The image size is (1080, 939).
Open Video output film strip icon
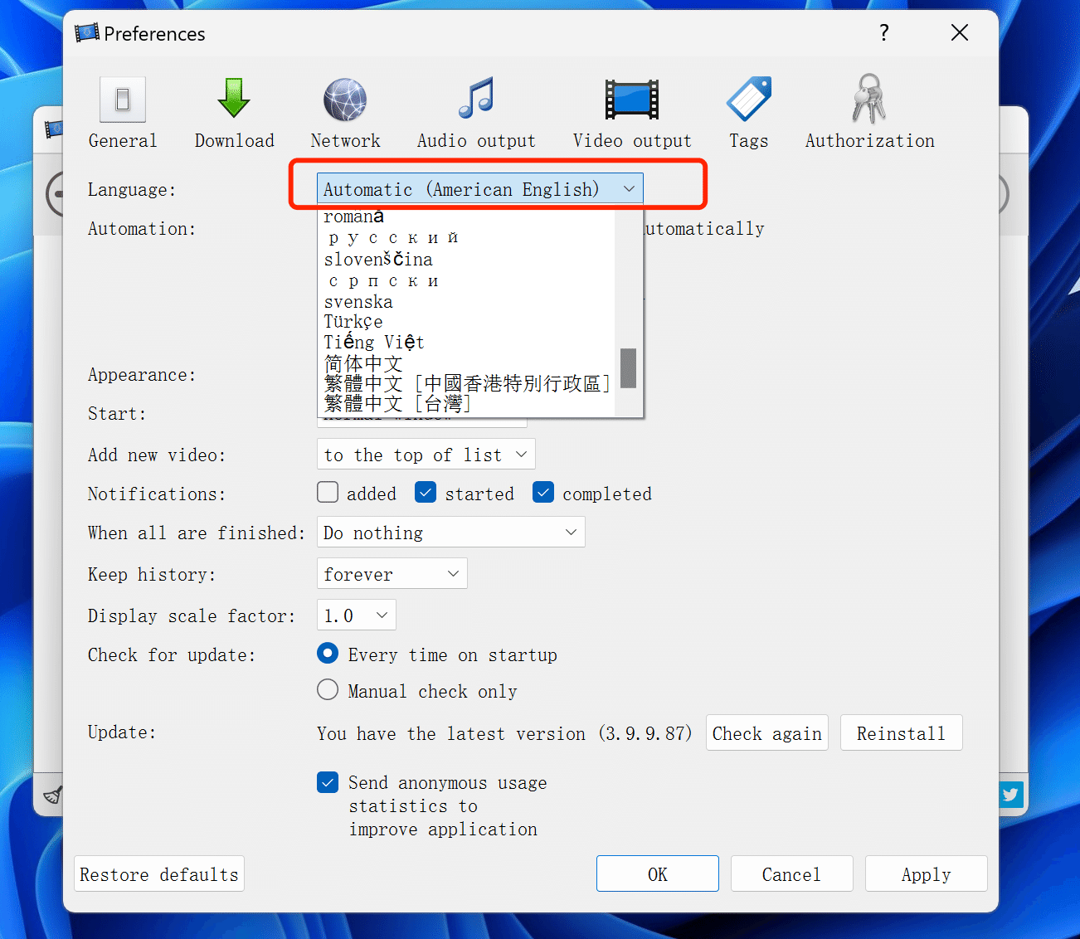click(x=631, y=100)
